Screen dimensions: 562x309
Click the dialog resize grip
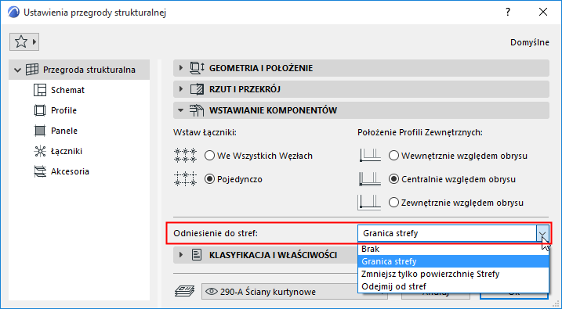[x=556, y=304]
